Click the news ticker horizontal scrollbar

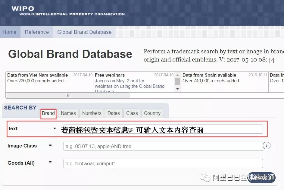[x=68, y=95]
